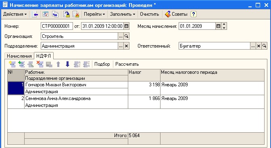Click the ellipsis select button for Подразделение
Image resolution: width=271 pixels, height=148 pixels.
tap(121, 46)
